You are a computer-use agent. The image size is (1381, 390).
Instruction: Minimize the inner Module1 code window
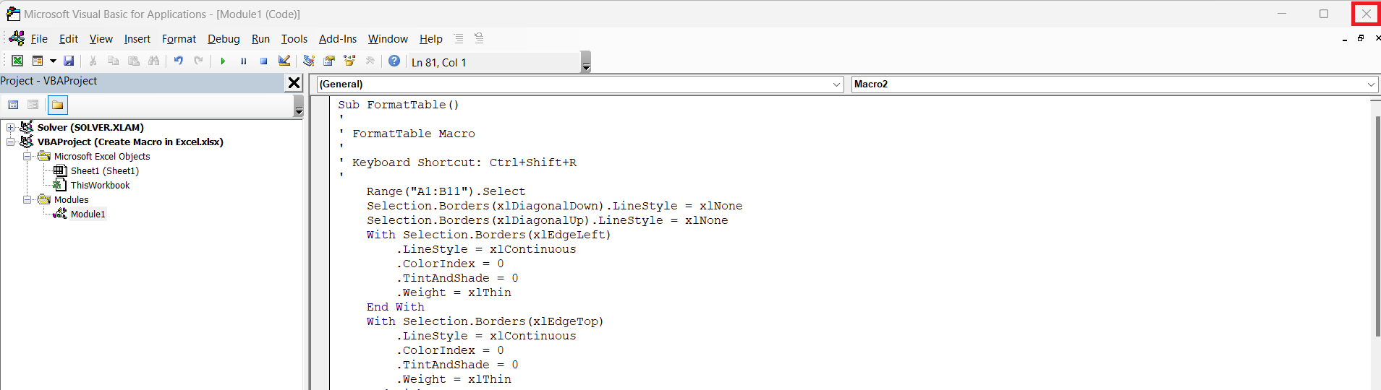pyautogui.click(x=1345, y=39)
